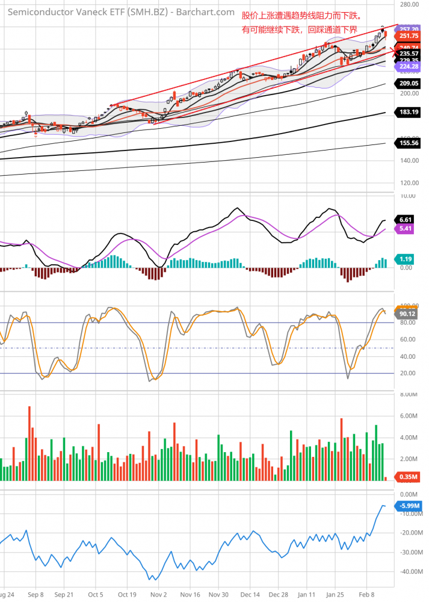
Task: Click the red X marker on channel
Action: point(394,51)
